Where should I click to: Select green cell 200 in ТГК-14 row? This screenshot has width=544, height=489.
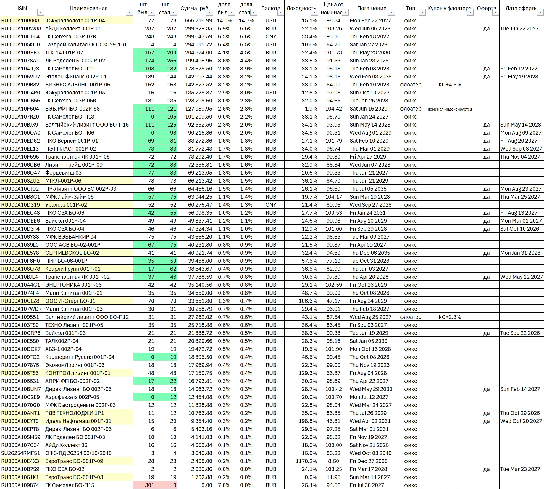pos(166,52)
